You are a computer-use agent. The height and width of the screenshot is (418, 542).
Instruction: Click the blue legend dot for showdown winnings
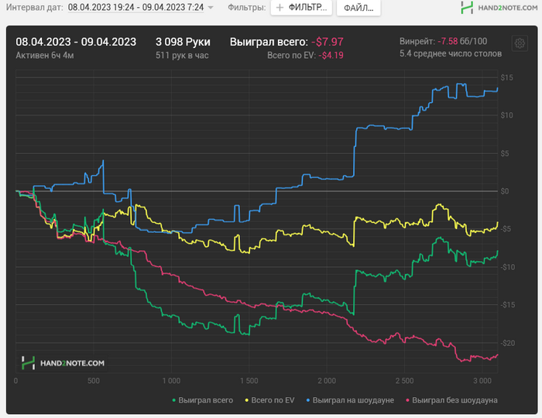tap(308, 400)
